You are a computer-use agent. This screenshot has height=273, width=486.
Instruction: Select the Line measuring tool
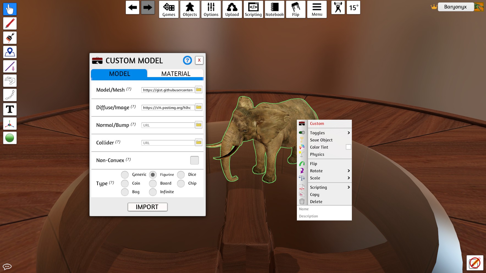pos(10,66)
